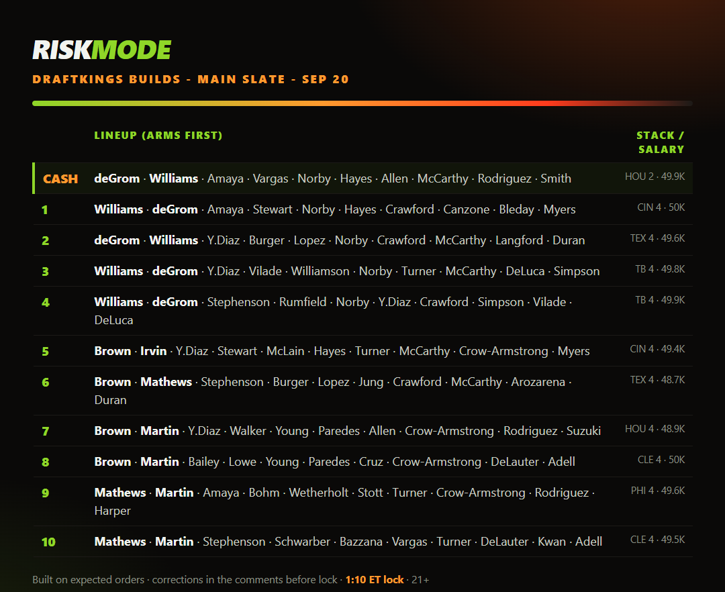725x592 pixels.
Task: Click lineup with Canzone · Bleday · Myers
Action: click(x=335, y=209)
